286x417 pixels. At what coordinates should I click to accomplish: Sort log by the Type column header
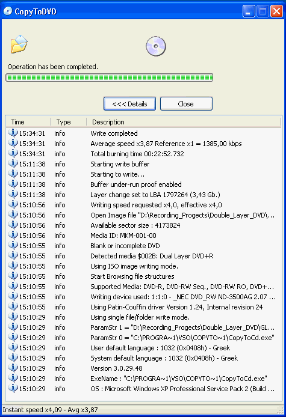[x=68, y=122]
